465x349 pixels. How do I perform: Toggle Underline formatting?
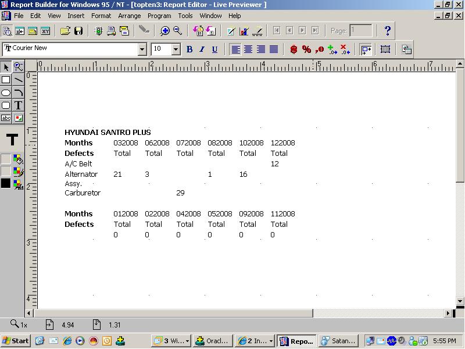tap(214, 49)
